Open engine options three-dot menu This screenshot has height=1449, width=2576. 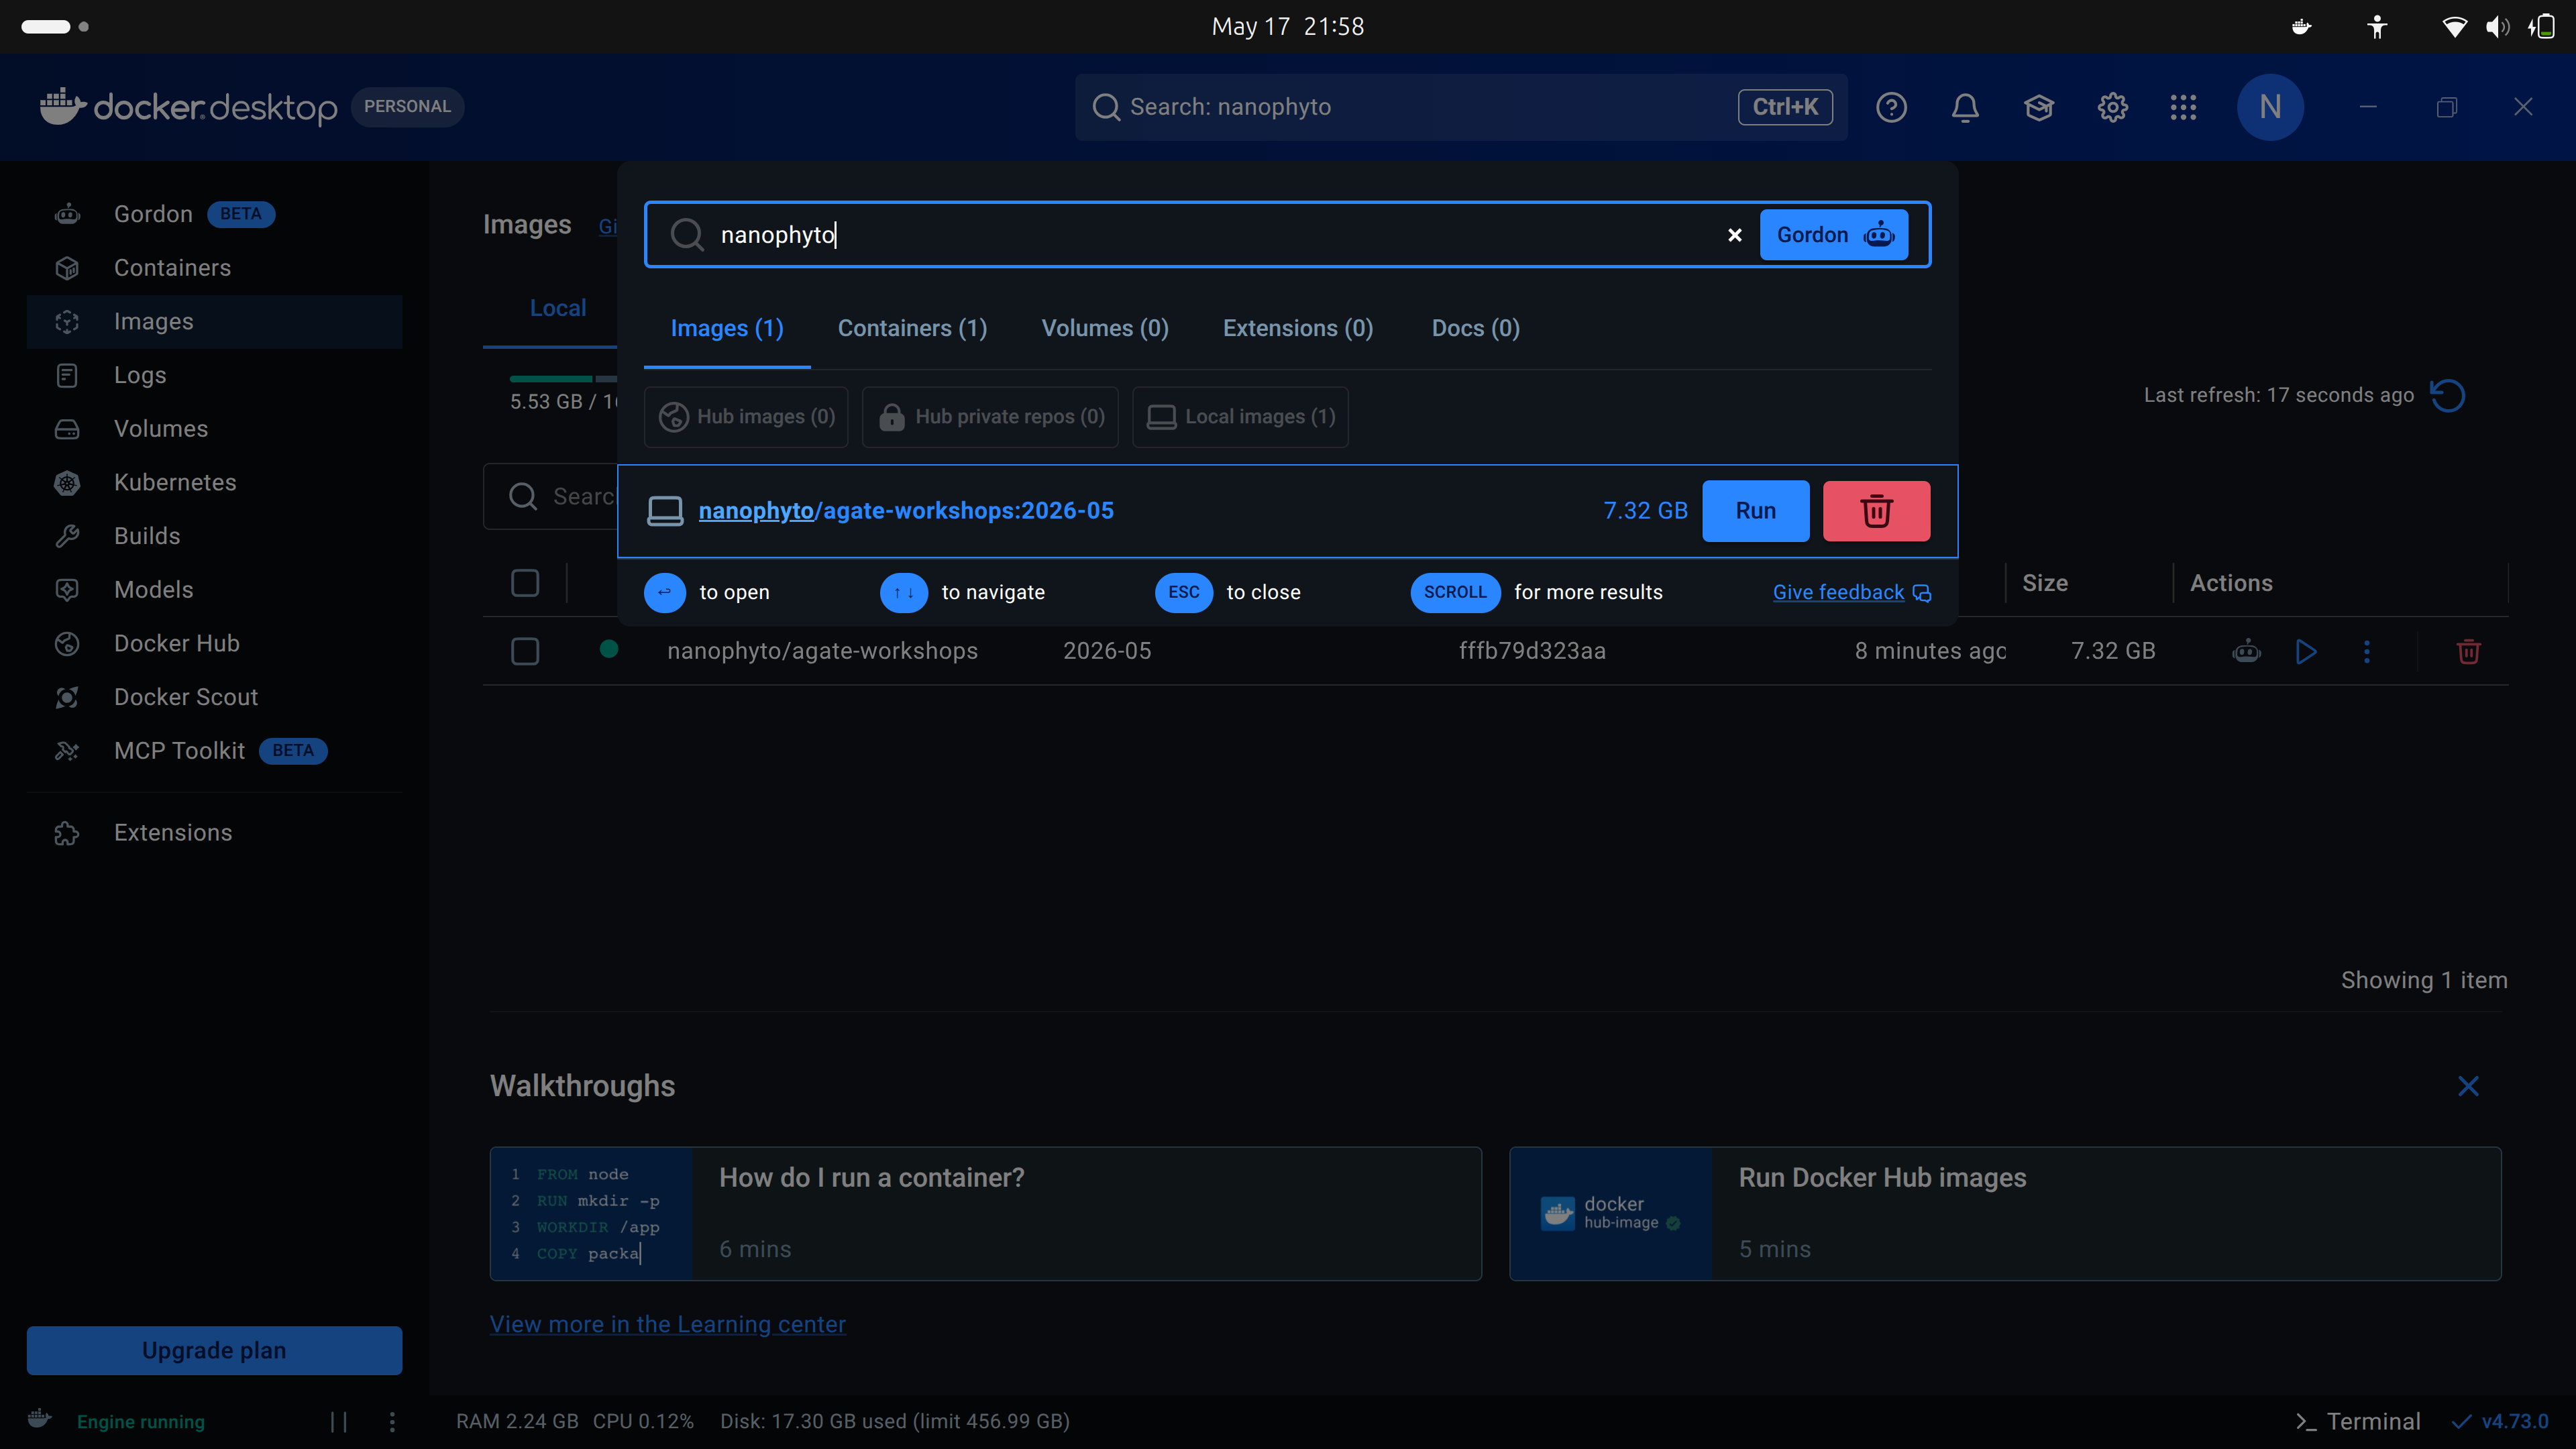pos(392,1422)
